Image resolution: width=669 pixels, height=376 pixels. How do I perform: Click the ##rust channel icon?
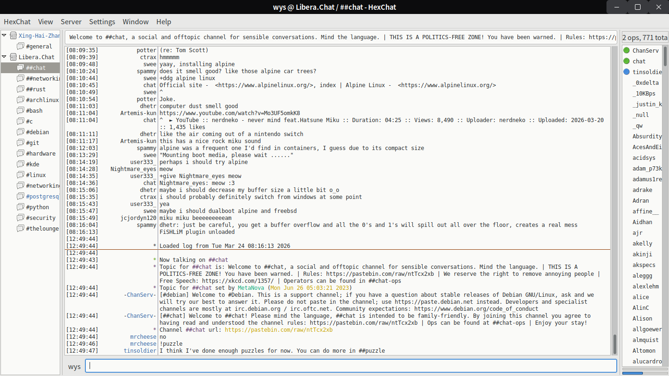point(21,89)
